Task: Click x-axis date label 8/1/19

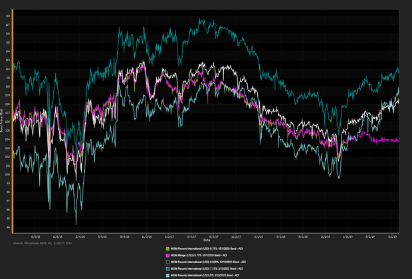Action: (x=392, y=236)
